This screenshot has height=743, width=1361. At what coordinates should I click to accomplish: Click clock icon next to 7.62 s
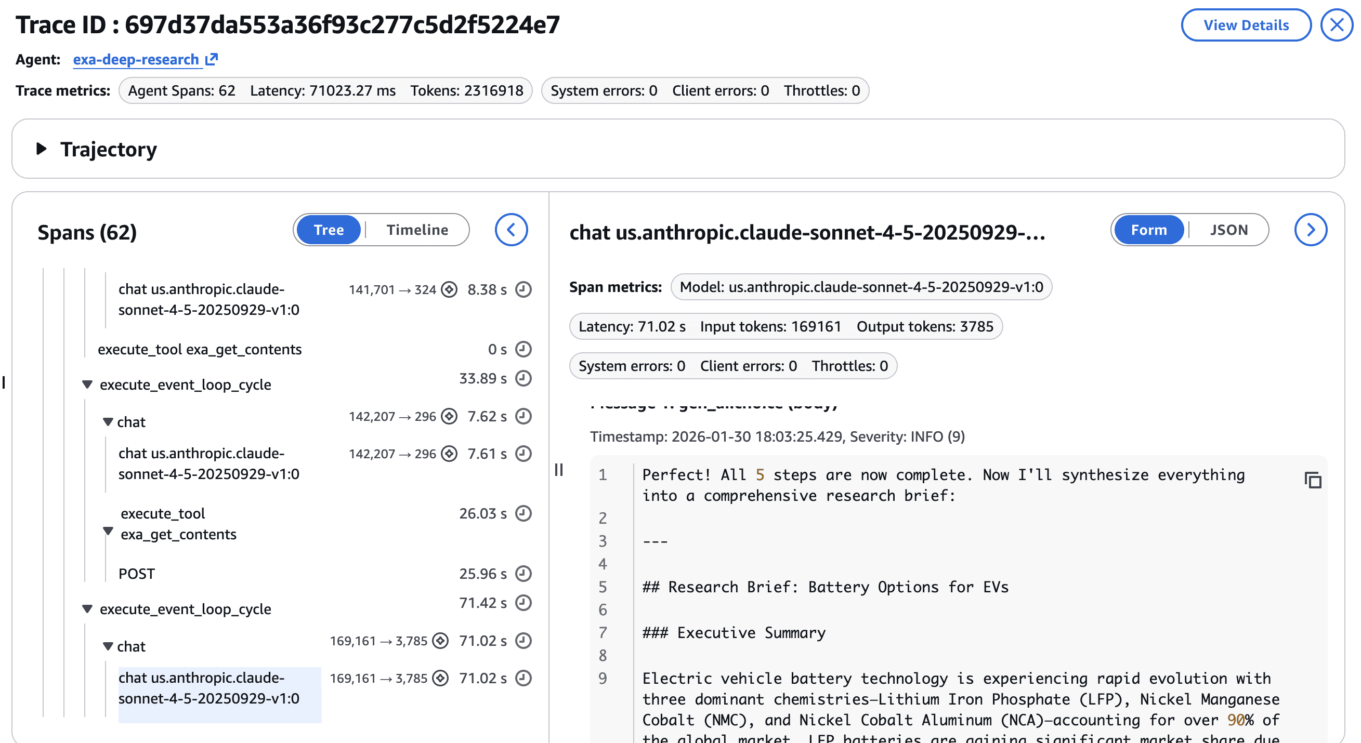(523, 416)
